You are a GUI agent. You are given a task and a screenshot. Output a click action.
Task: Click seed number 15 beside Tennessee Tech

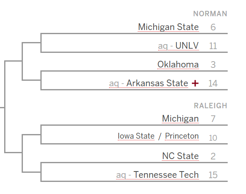coord(213,175)
